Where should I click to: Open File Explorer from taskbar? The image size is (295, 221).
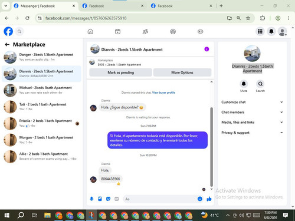point(47,215)
